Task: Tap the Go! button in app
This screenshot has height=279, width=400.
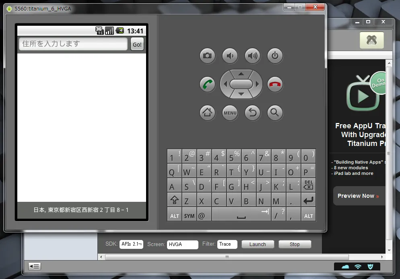Action: click(x=137, y=45)
